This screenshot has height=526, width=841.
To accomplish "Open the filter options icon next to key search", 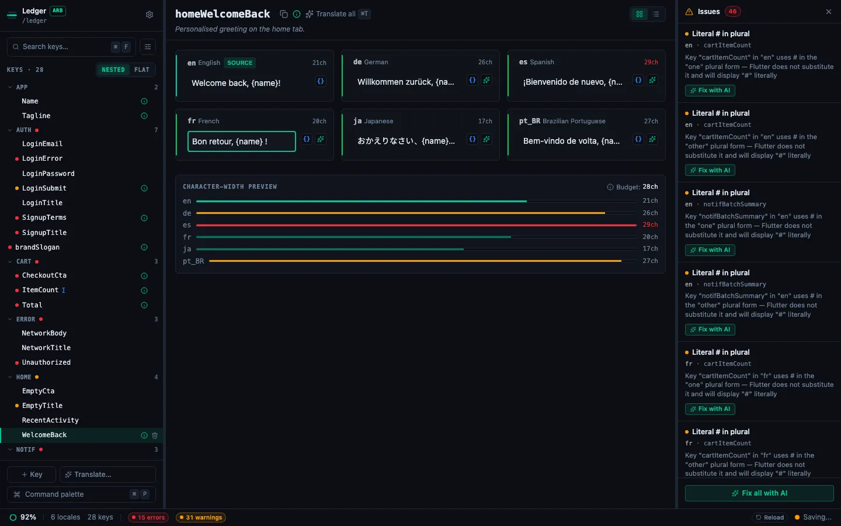I will (148, 47).
